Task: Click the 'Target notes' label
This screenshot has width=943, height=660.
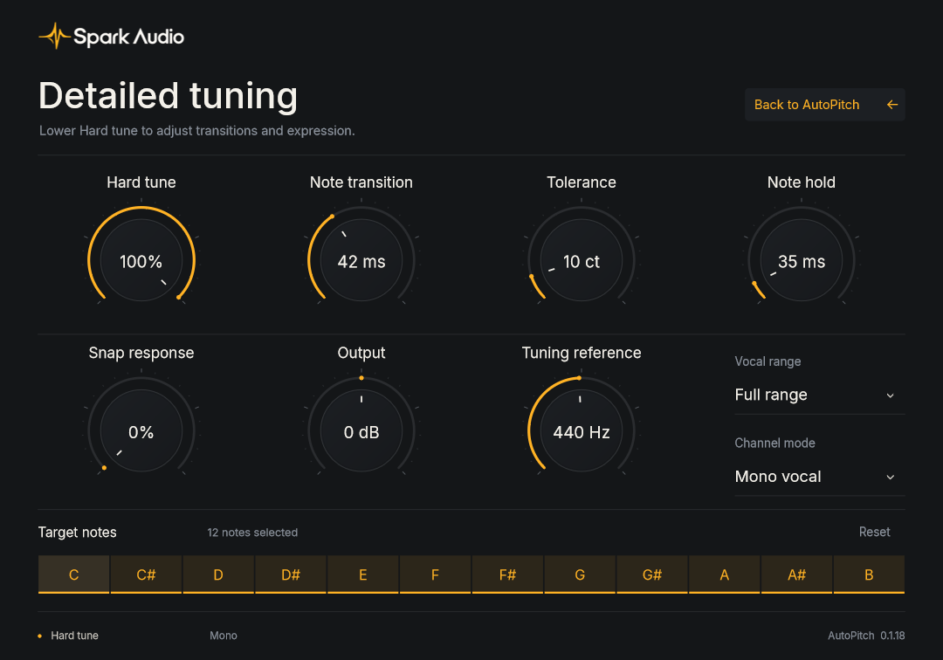Action: click(x=78, y=532)
